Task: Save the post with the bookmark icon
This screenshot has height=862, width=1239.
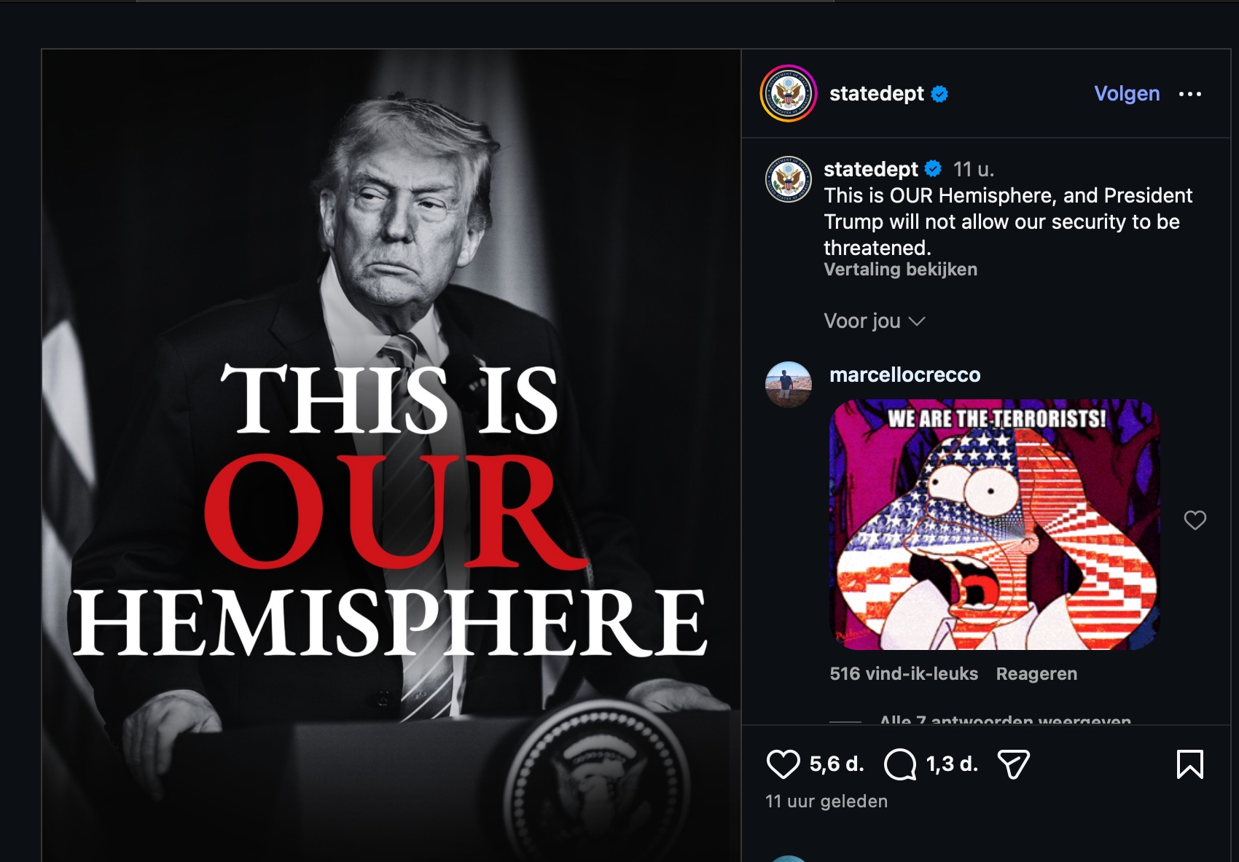Action: coord(1190,764)
